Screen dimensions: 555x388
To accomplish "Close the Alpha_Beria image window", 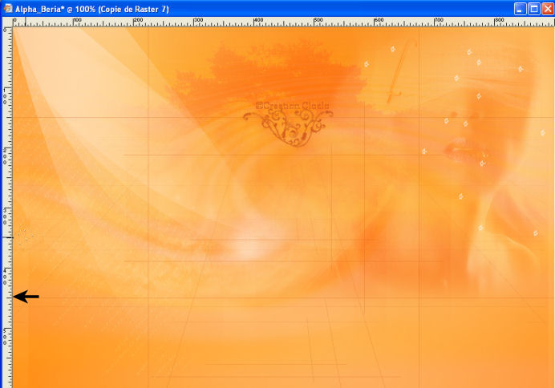I will coord(547,8).
